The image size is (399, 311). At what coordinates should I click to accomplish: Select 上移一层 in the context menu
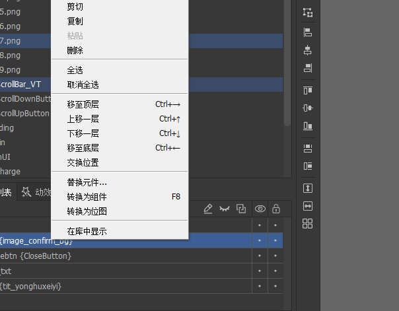coord(120,119)
